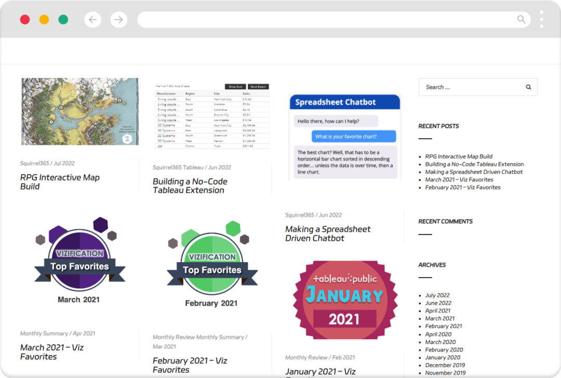This screenshot has width=561, height=378.
Task: Click the browser forward arrow button
Action: pos(119,20)
